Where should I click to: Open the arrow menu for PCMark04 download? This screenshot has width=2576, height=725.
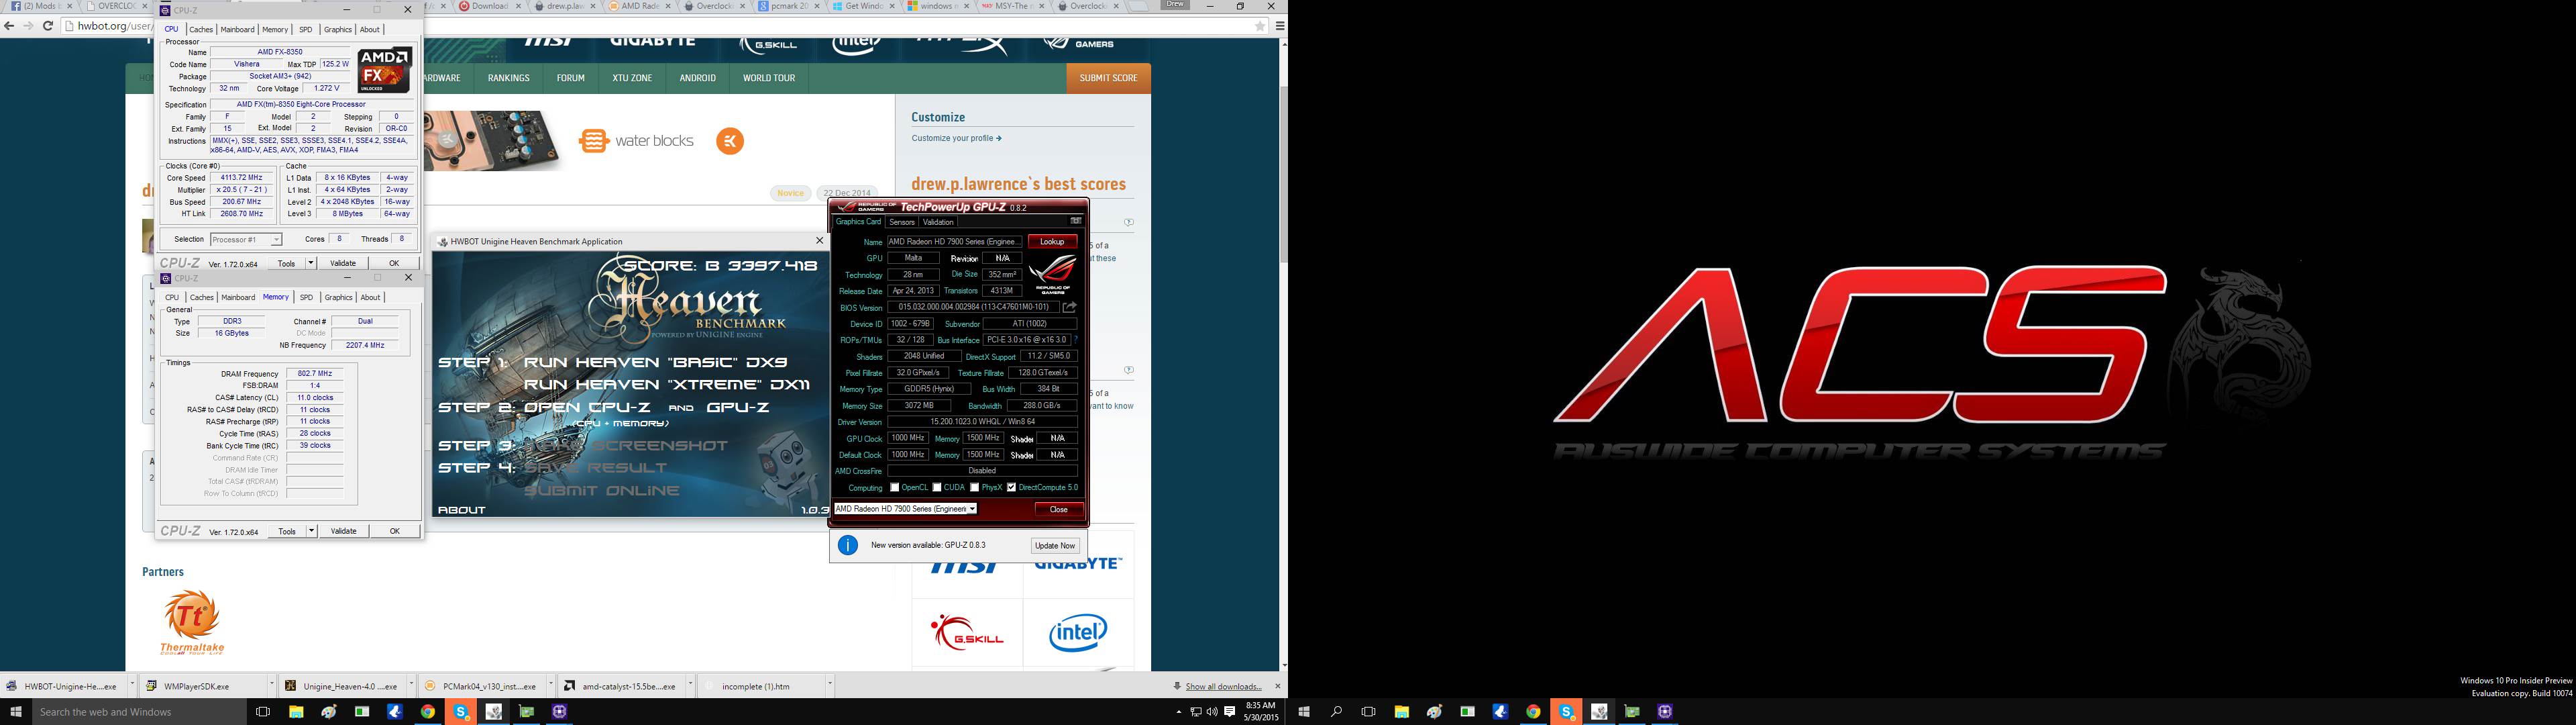tap(550, 686)
